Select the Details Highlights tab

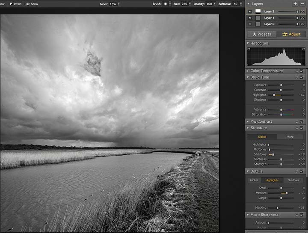point(272,180)
